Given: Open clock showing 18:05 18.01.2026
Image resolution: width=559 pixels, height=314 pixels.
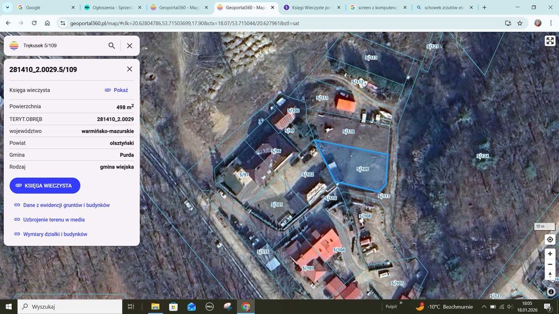Looking at the screenshot, I should [527, 307].
